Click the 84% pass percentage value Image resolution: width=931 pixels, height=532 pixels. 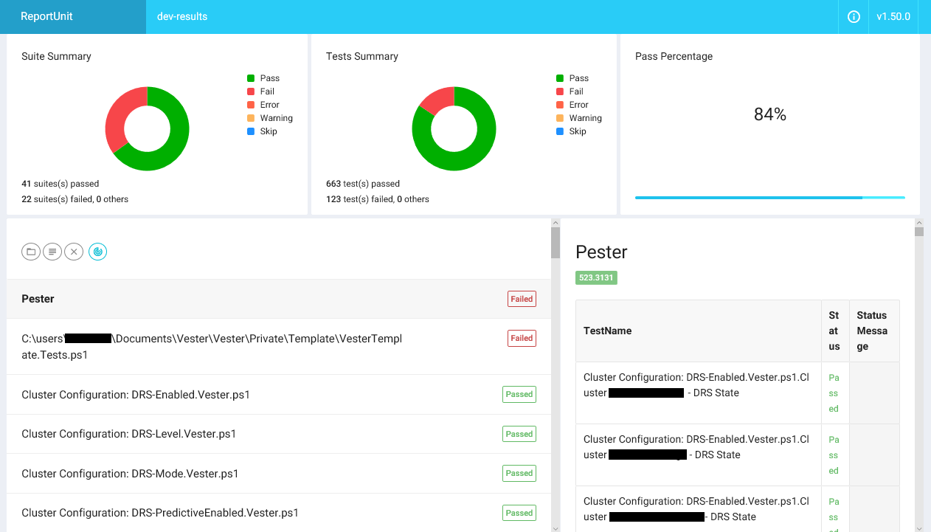[x=770, y=114]
